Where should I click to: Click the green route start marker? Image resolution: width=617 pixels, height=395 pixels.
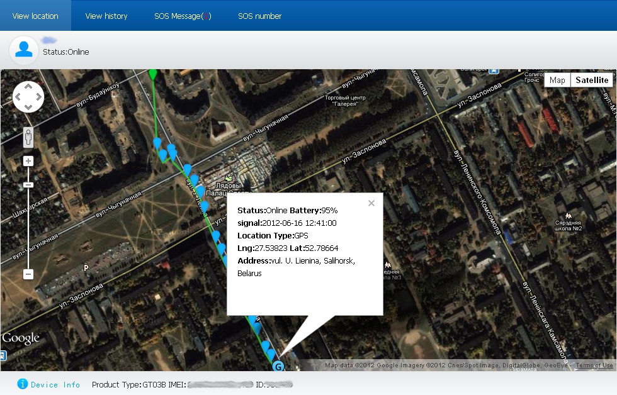[152, 74]
